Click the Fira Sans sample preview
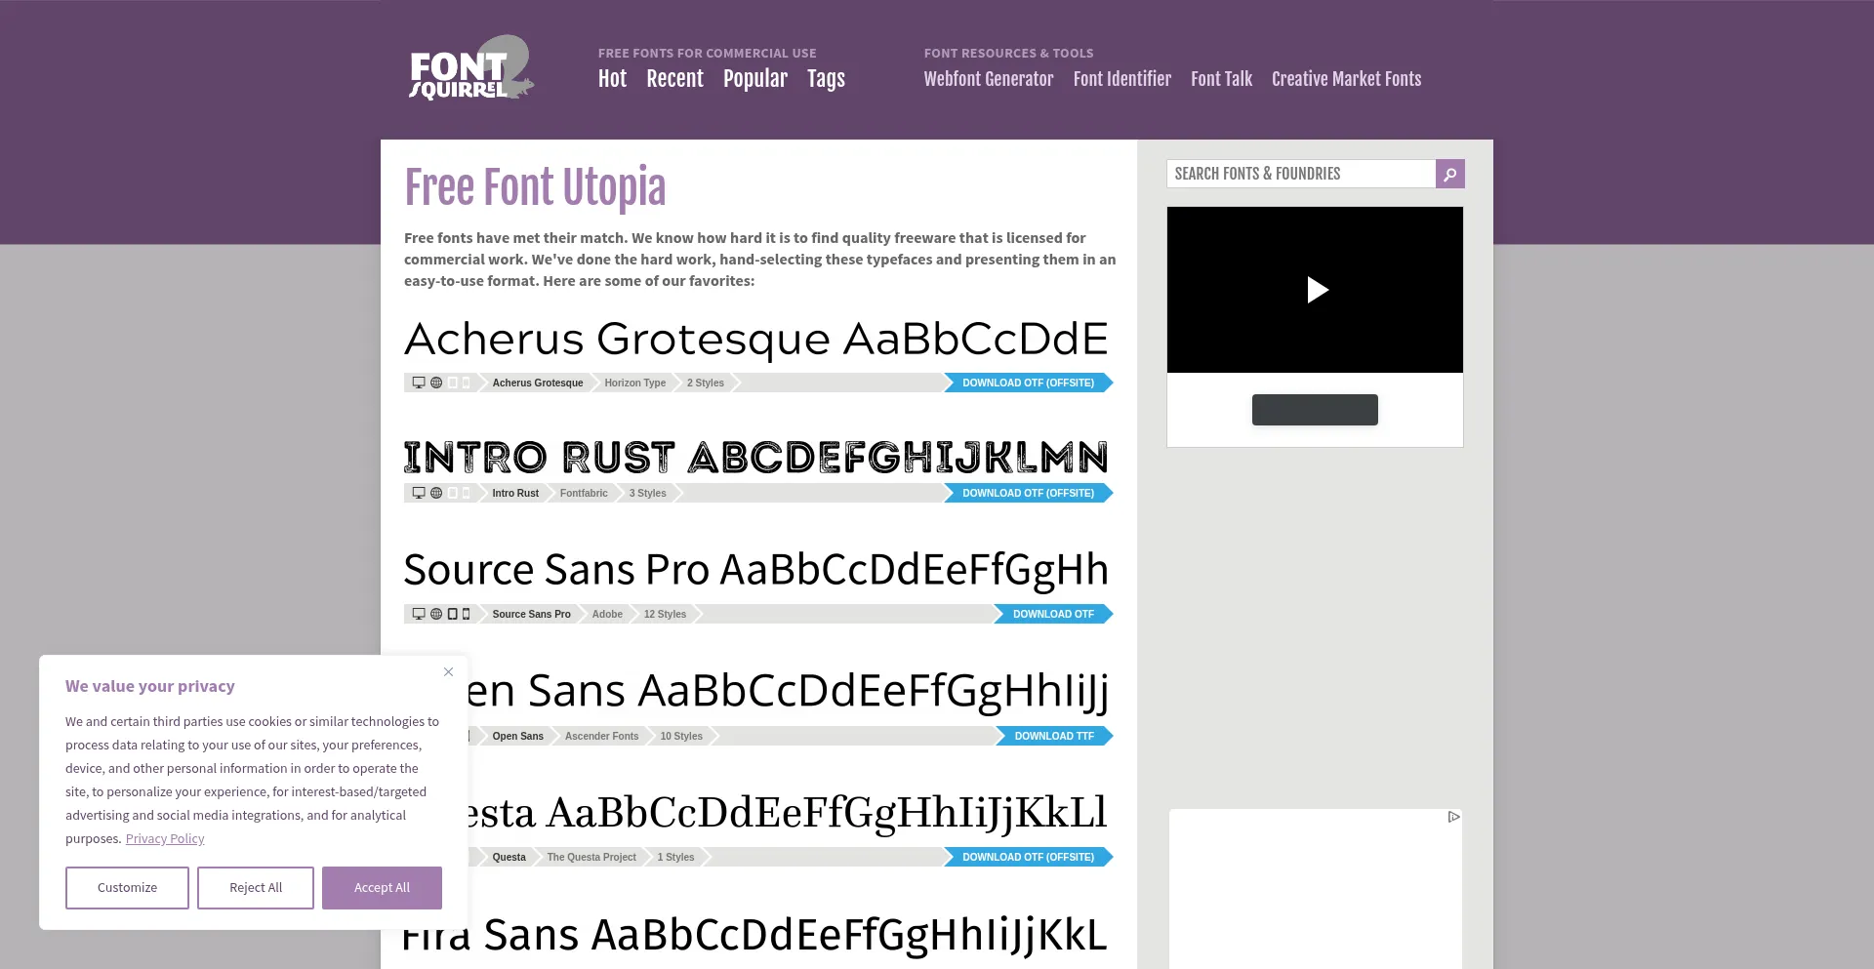 [x=756, y=935]
